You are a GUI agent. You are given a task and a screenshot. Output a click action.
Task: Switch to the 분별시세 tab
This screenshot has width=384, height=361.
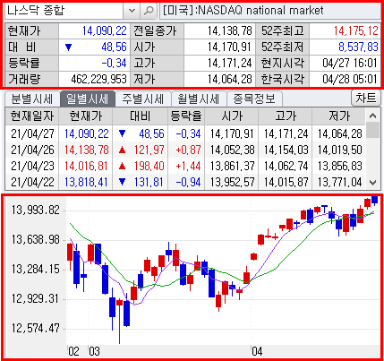pos(32,99)
